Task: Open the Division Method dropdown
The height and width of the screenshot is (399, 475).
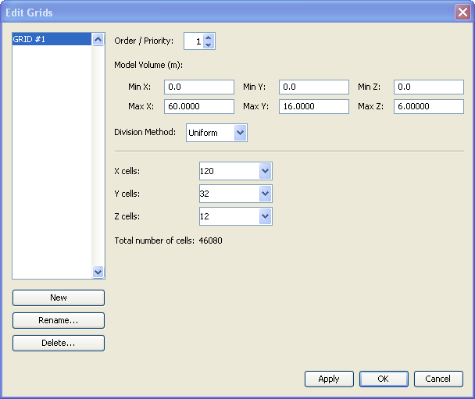Action: [x=240, y=133]
